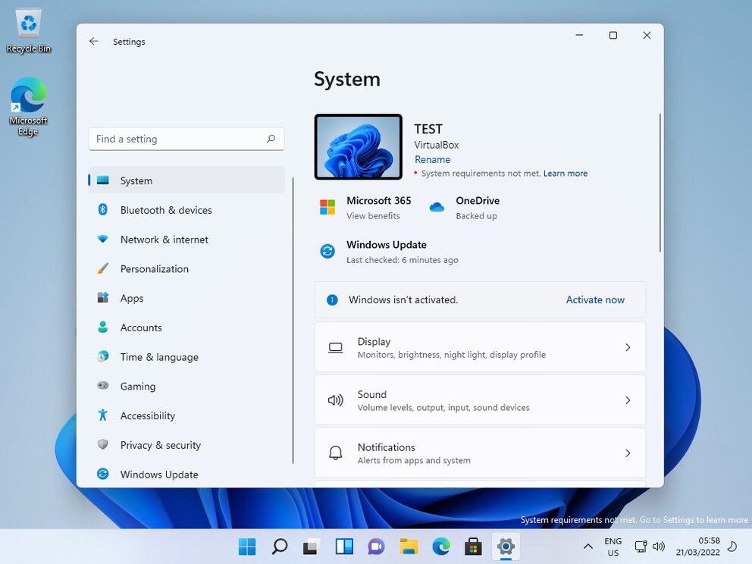Click the volume icon in system tray
This screenshot has height=564, width=752.
pyautogui.click(x=659, y=547)
